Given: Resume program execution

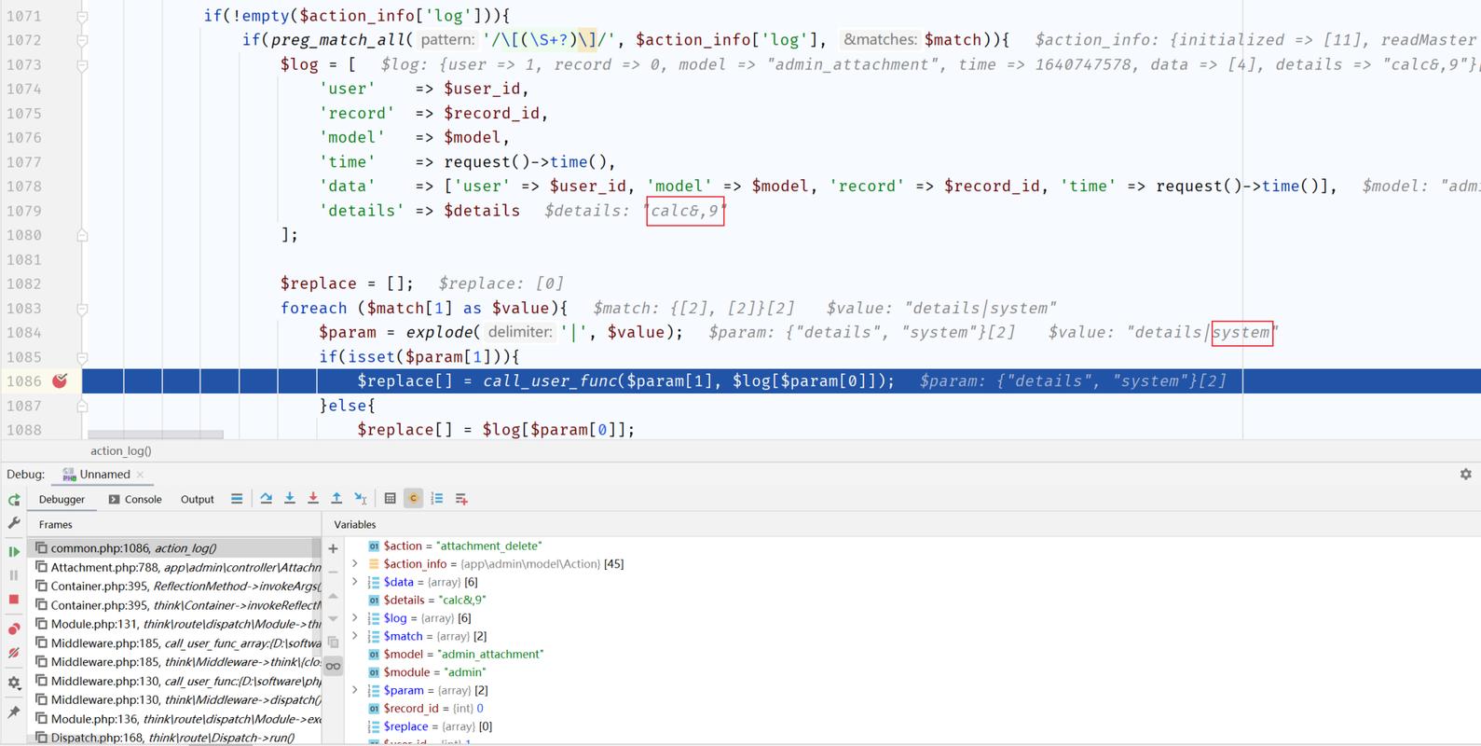Looking at the screenshot, I should tap(14, 552).
